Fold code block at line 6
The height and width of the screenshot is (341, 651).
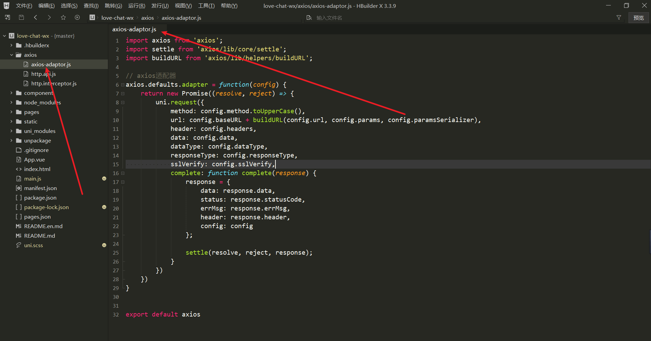tap(123, 85)
